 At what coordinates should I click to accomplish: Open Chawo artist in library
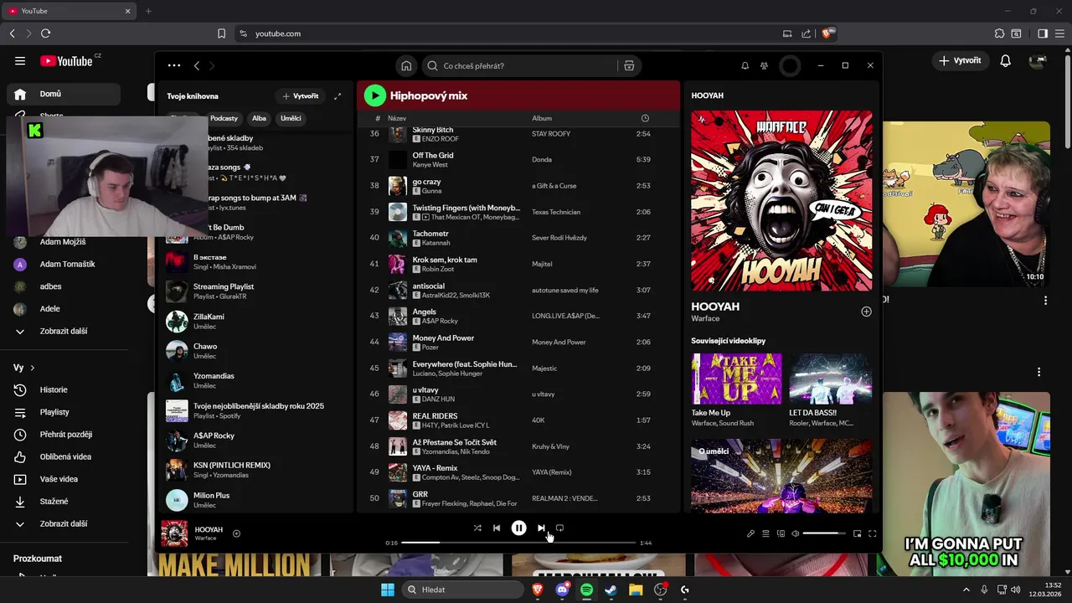(x=255, y=351)
